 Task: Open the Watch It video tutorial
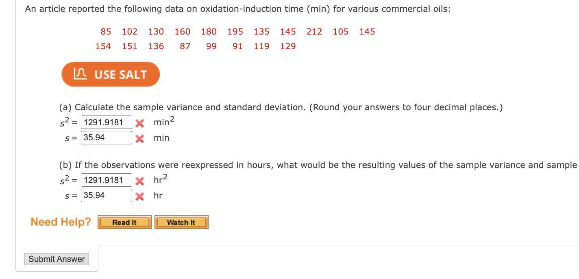(181, 222)
